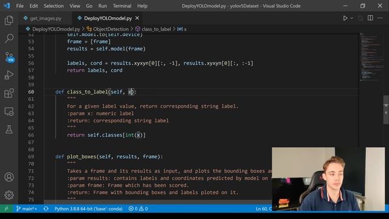Click 'return labels, cord' statement

[95, 71]
